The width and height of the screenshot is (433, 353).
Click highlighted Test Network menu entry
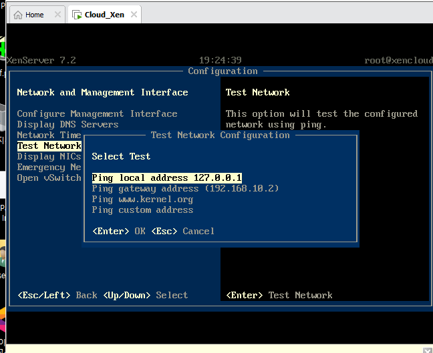click(49, 146)
